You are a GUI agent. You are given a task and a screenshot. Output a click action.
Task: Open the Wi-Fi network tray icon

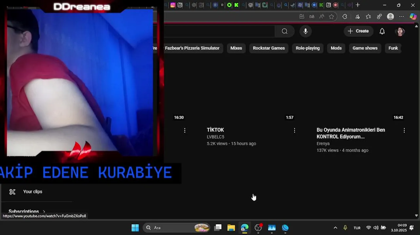click(x=369, y=227)
